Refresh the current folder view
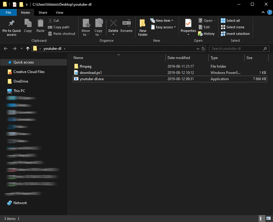The width and height of the screenshot is (273, 222). pos(203,49)
